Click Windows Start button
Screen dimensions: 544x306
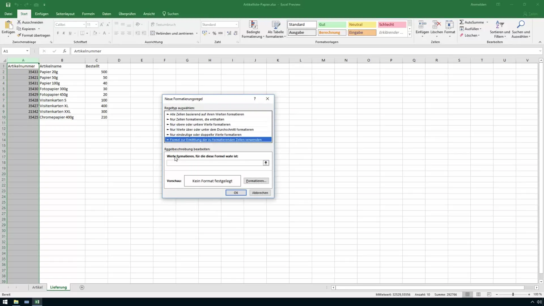click(x=5, y=302)
